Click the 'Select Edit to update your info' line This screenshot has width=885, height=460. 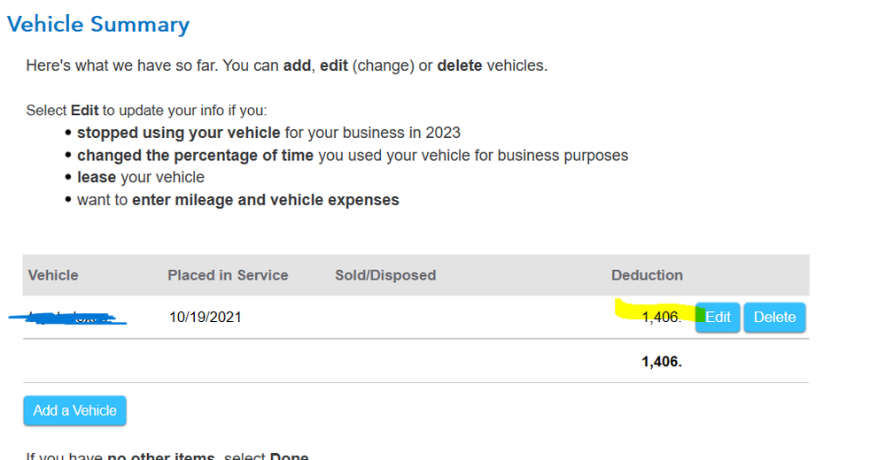point(146,111)
